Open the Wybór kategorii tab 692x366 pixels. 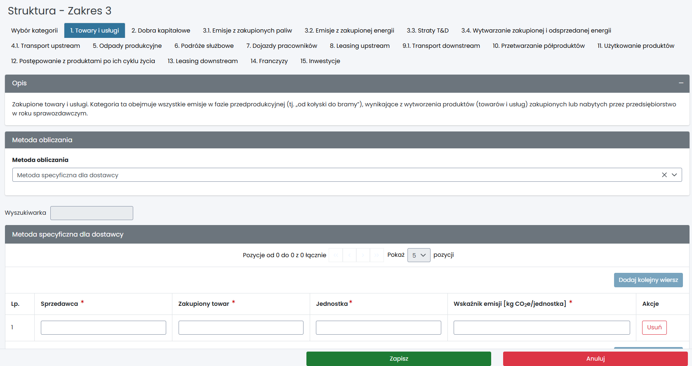point(34,30)
